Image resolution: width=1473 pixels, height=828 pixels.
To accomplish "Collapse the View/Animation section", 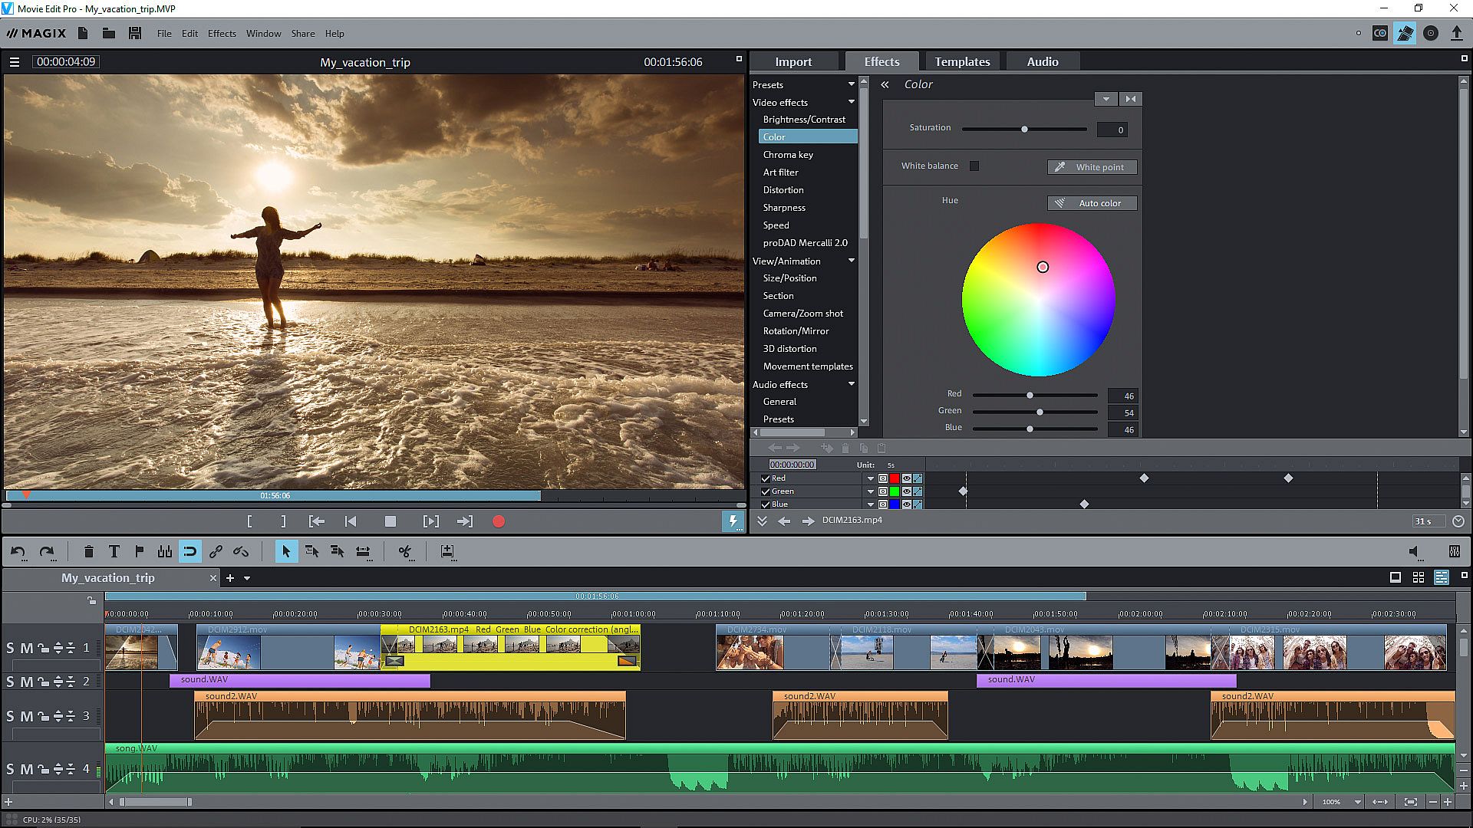I will point(851,261).
